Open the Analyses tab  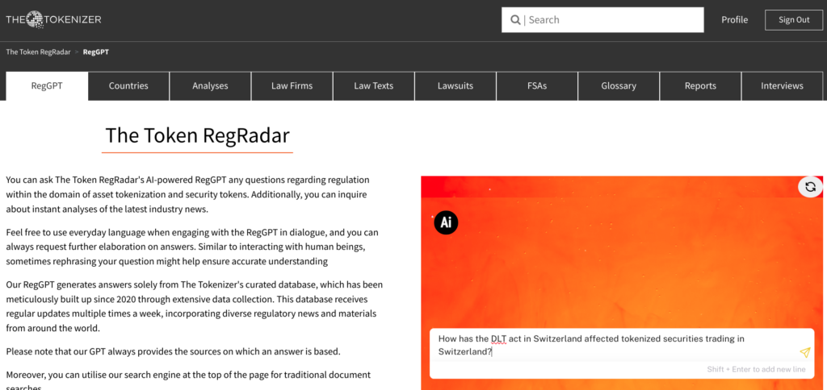210,86
